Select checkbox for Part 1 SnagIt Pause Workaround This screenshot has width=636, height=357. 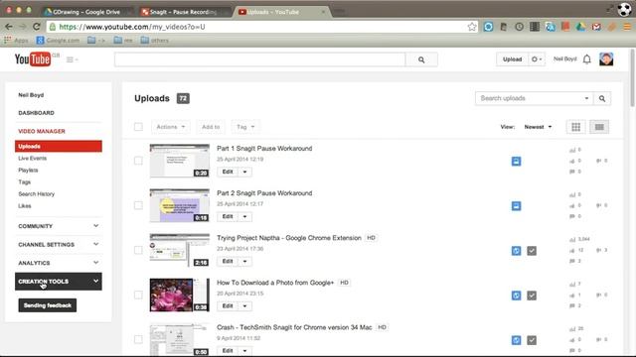pos(138,161)
